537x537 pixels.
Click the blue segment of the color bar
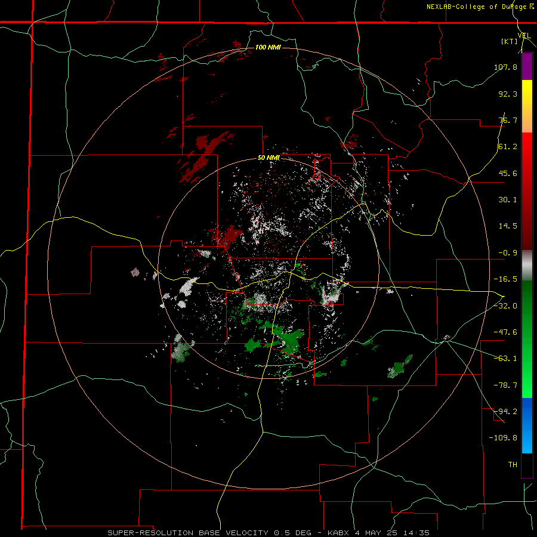(527, 425)
